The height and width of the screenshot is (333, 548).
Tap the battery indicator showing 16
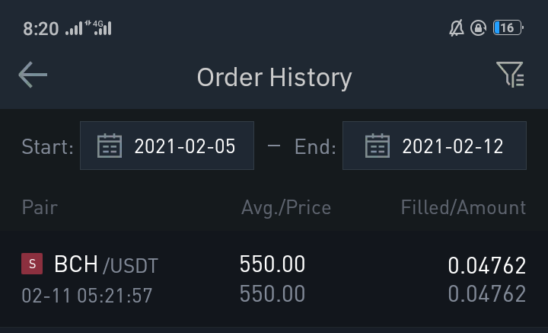[508, 27]
